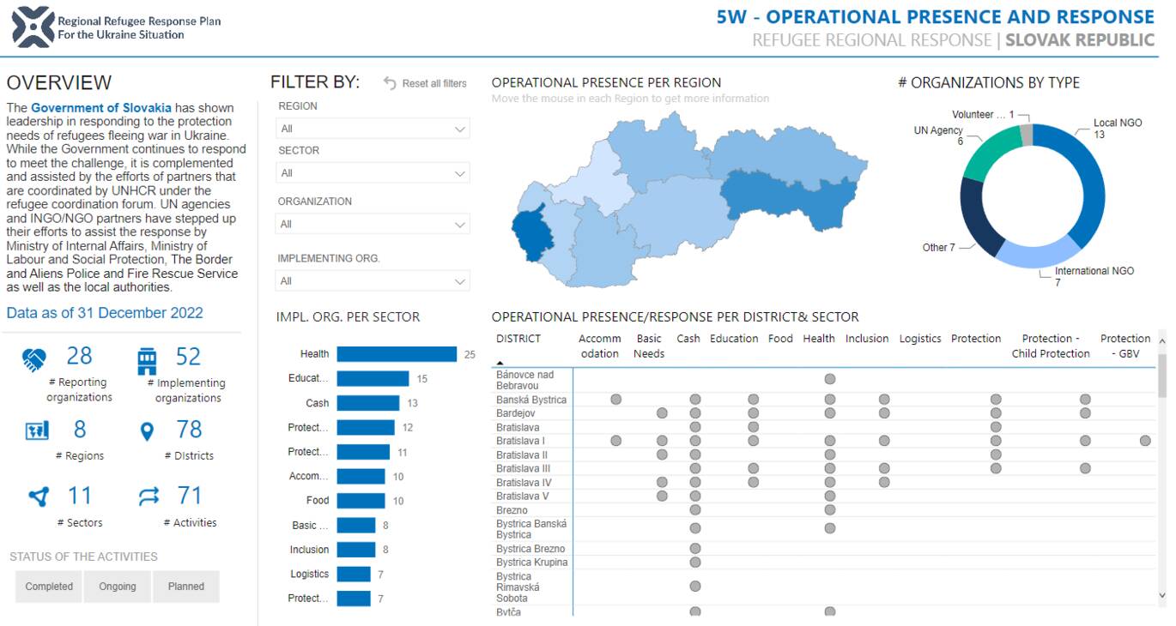Viewport: 1176px width, 626px height.
Task: Click the Bratislava III district row label
Action: (x=523, y=468)
